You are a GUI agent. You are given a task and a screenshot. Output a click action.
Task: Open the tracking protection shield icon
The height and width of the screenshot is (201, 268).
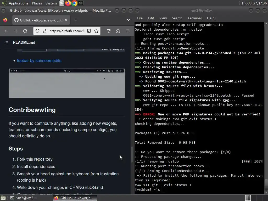[37, 31]
